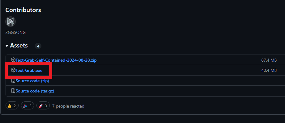Click the package icon beside Text-Grab-Self-Contained zip
285x123 pixels.
coord(13,60)
